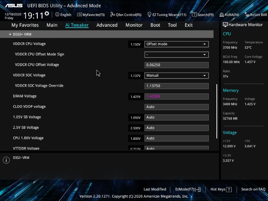Switch to Main tab
The image size is (268, 201).
[x=52, y=25]
